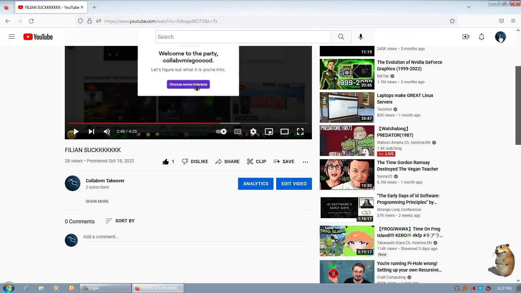The image size is (521, 293).
Task: Open the id Software Early Days thumbnail
Action: [347, 208]
